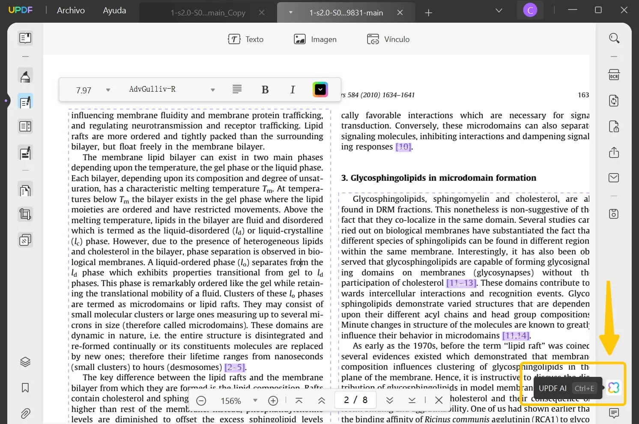
Task: Toggle italic formatting
Action: (293, 90)
